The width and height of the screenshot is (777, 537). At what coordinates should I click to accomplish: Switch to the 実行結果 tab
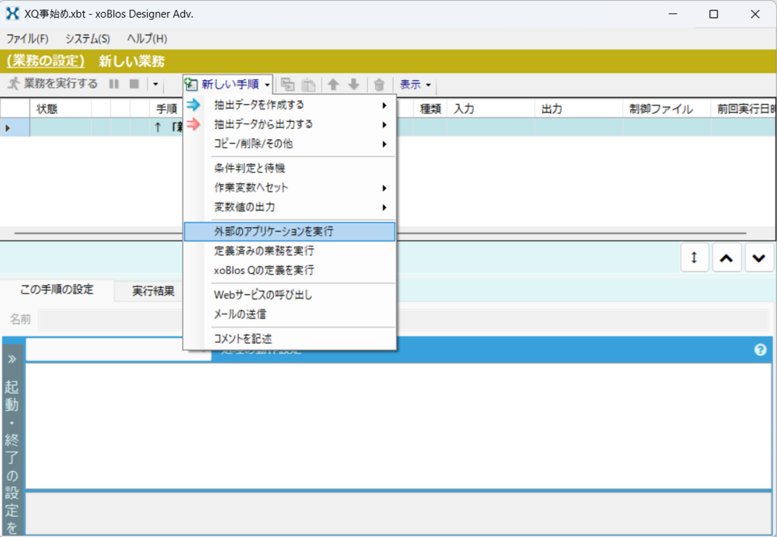coord(154,291)
